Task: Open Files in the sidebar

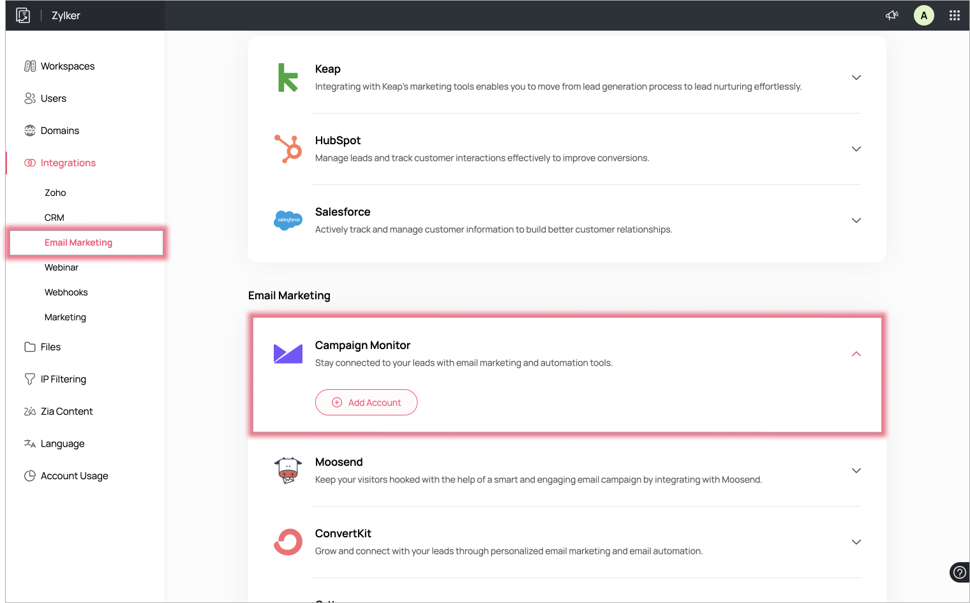Action: coord(51,347)
